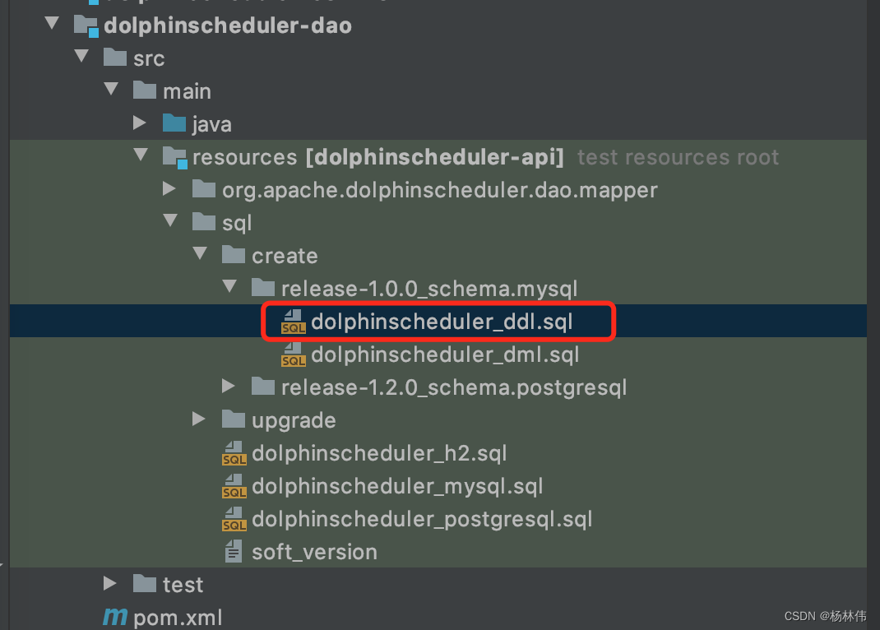Click the SQL icon of dolphinscheduler_dml.sql
The image size is (880, 630).
click(294, 354)
